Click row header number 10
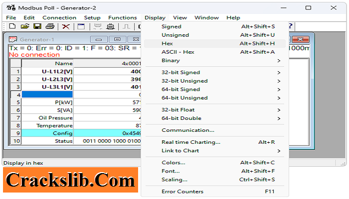This screenshot has width=349, height=199. 16,141
